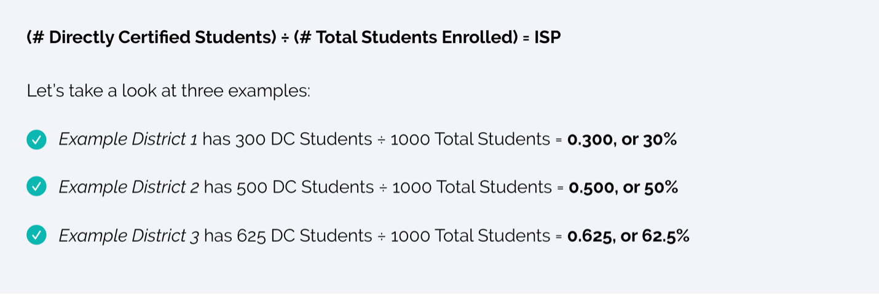Click 'Let's take a look at three examples' sentence
Screen dimensions: 879x296
(x=168, y=92)
